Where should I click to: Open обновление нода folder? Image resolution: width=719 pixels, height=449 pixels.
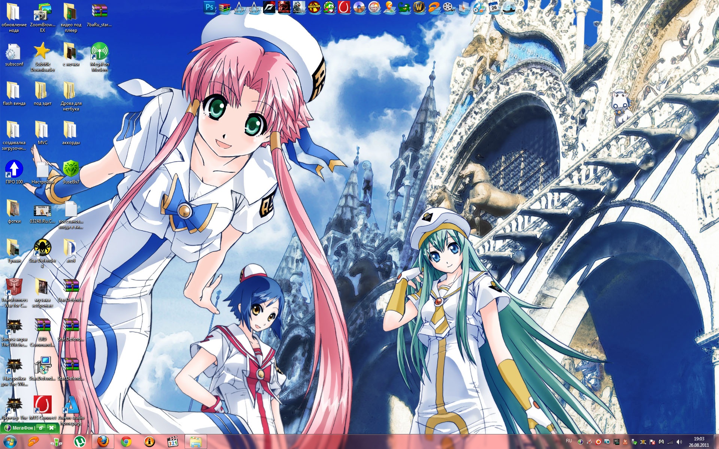tap(14, 17)
